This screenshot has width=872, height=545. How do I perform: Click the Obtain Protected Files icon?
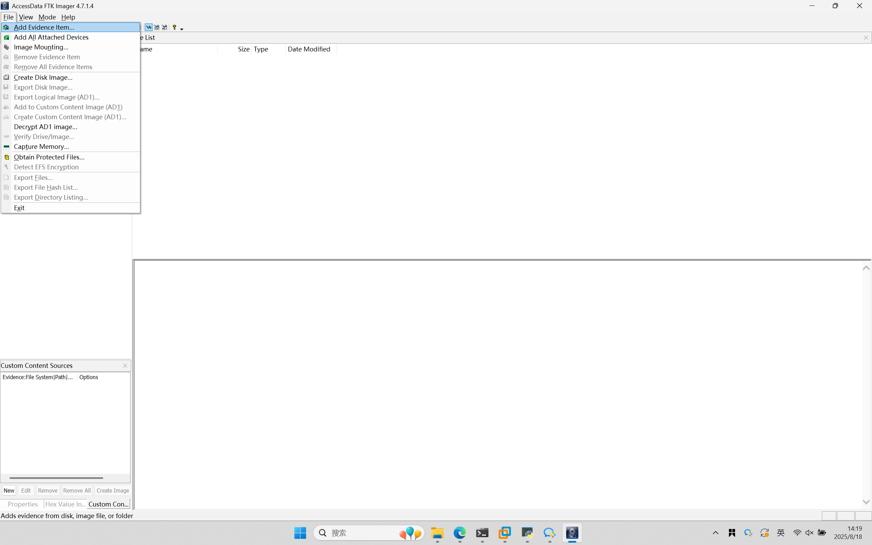pyautogui.click(x=6, y=157)
